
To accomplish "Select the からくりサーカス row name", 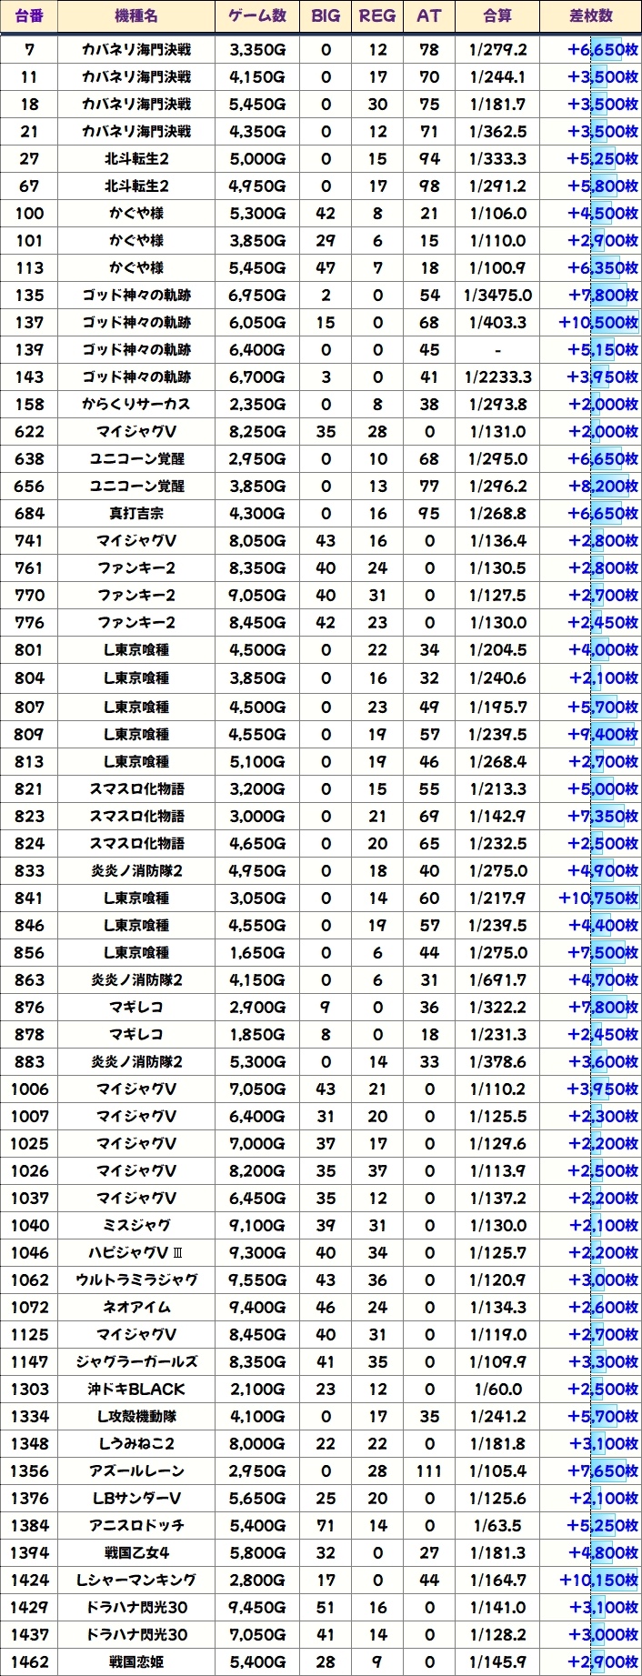I will [x=136, y=405].
